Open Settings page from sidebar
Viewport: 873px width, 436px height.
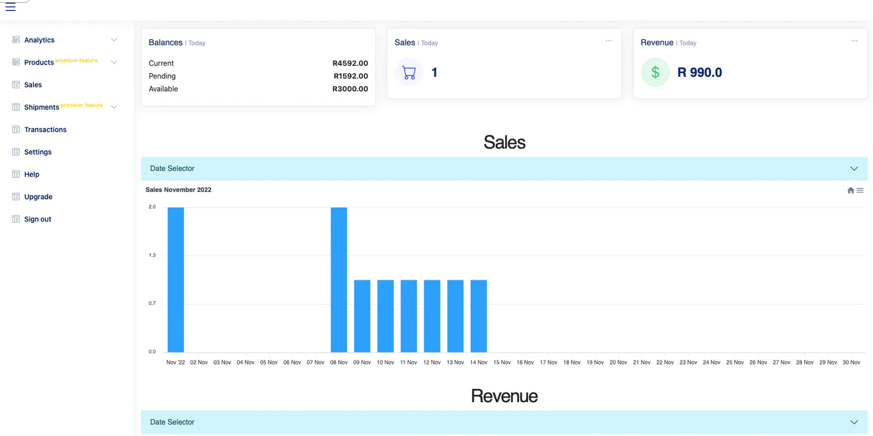coord(38,152)
